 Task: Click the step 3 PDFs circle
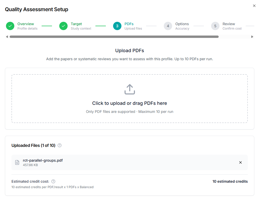(x=117, y=26)
